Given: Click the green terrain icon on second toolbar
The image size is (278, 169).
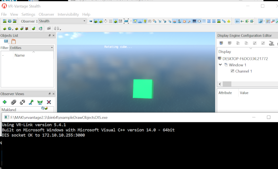Looking at the screenshot, I should (x=5, y=29).
